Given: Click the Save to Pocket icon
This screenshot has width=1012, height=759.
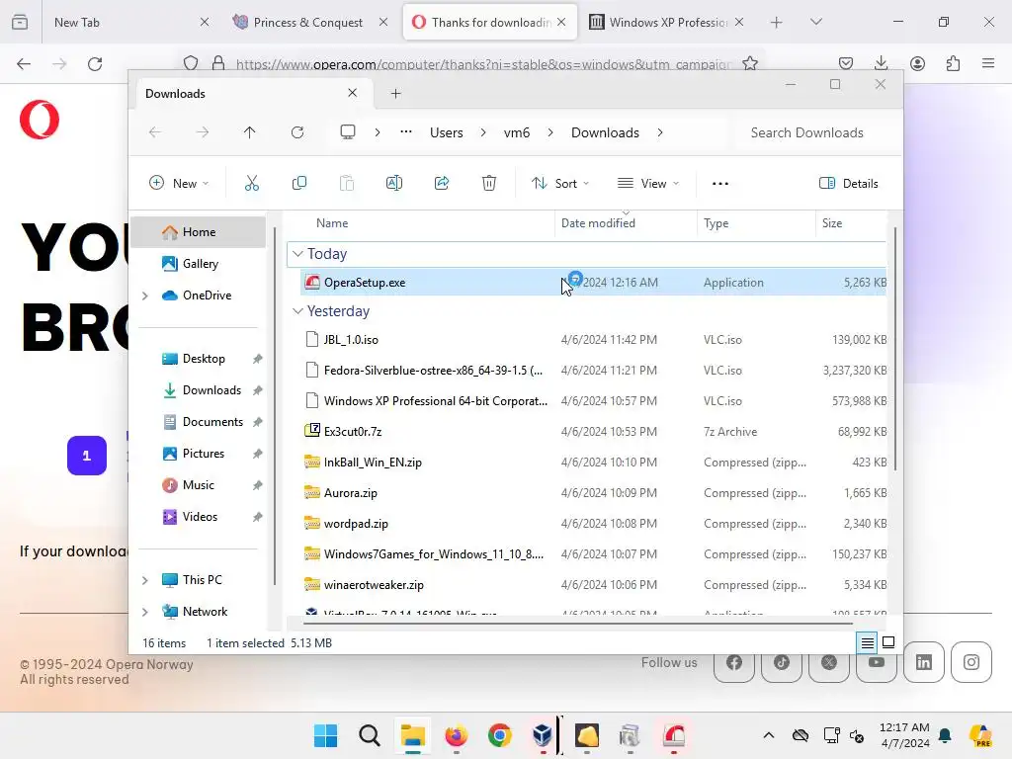Looking at the screenshot, I should click(x=846, y=63).
